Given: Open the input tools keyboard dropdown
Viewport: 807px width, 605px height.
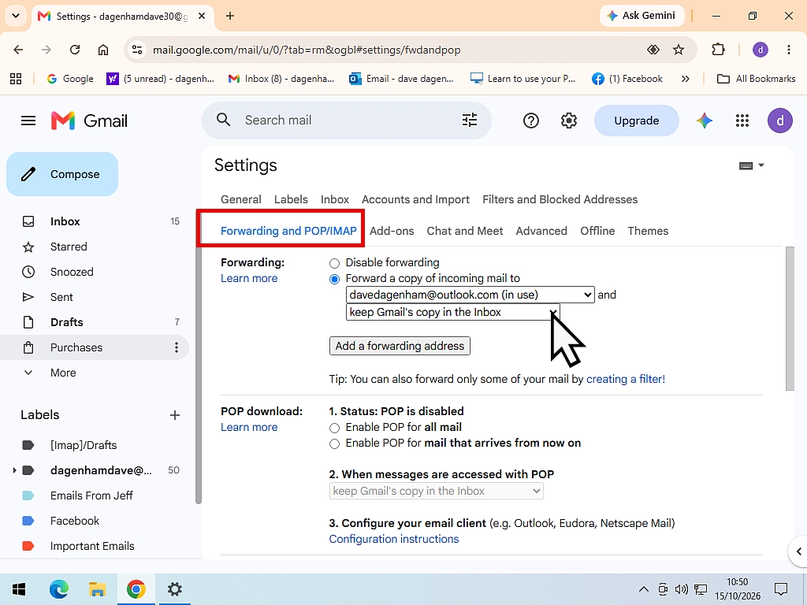Looking at the screenshot, I should pyautogui.click(x=751, y=165).
